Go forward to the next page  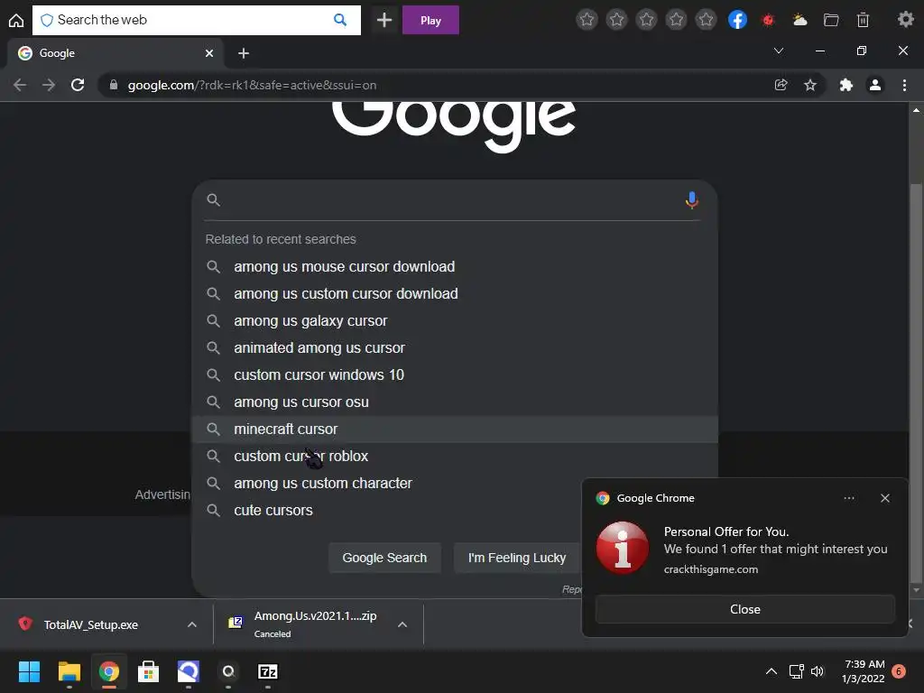49,85
